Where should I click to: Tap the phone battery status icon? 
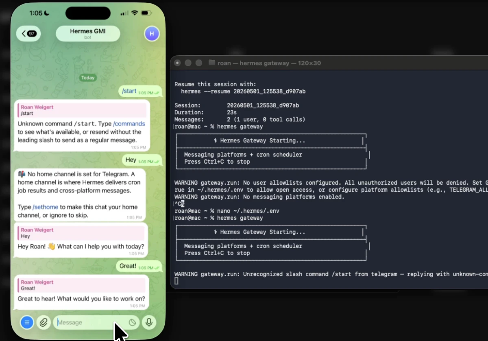146,13
